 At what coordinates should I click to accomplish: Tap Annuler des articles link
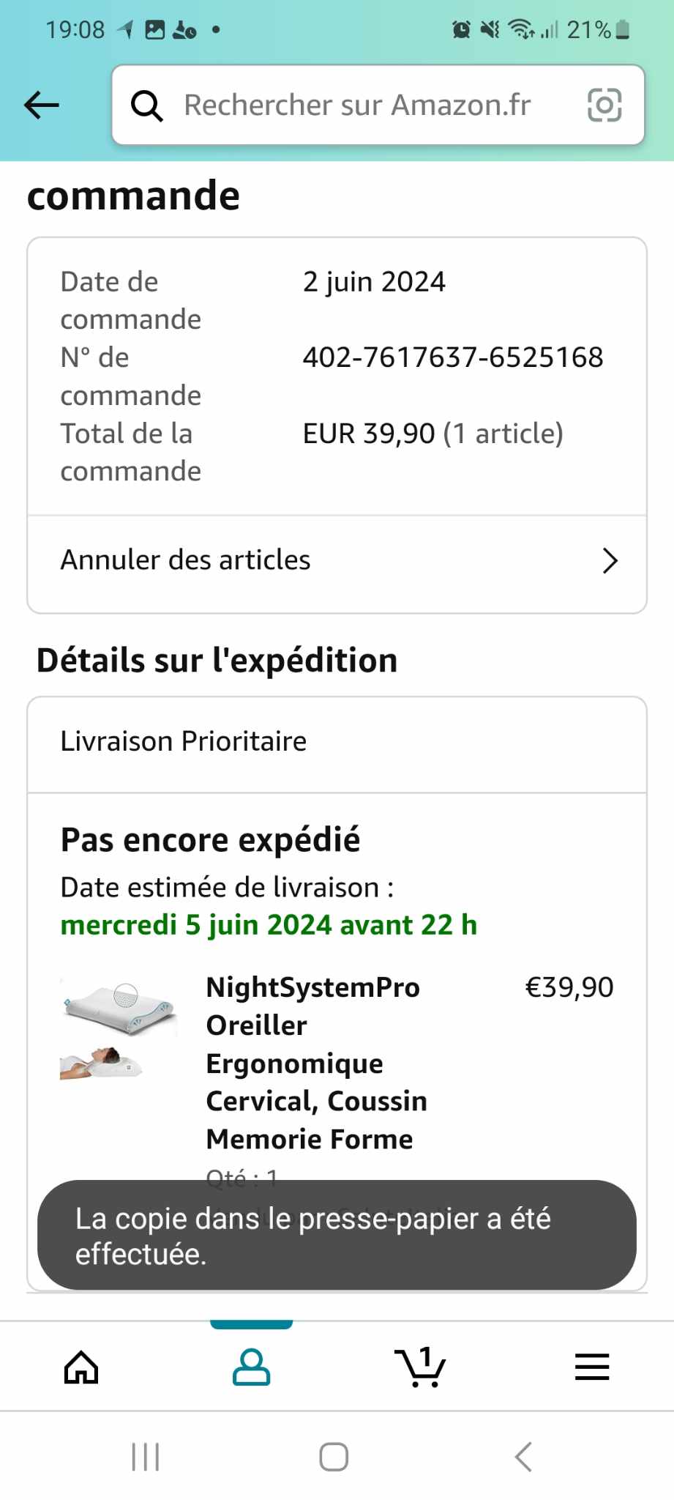click(x=186, y=560)
